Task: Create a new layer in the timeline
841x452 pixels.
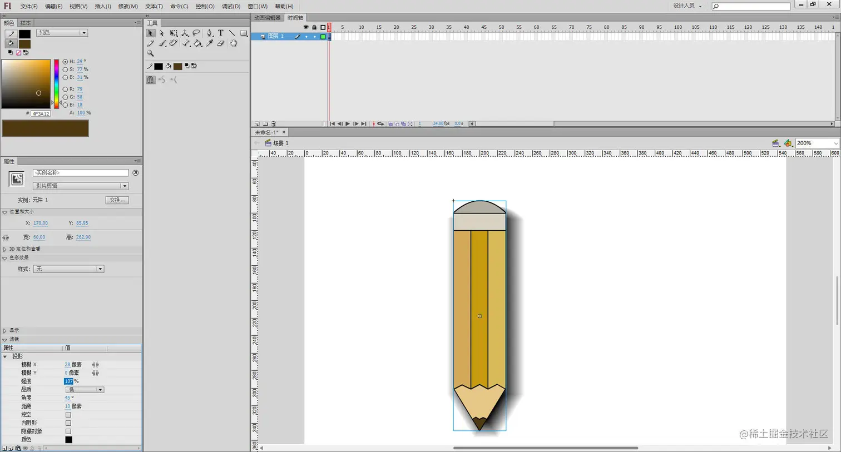Action: tap(257, 123)
